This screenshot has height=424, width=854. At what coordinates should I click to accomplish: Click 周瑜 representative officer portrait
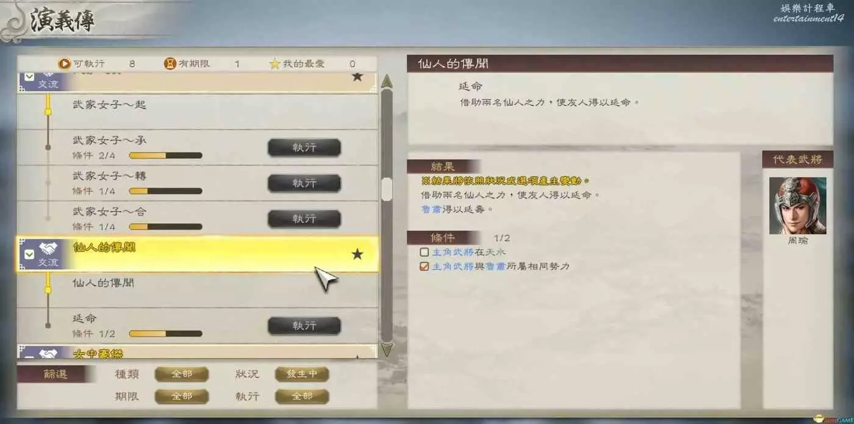pyautogui.click(x=797, y=206)
